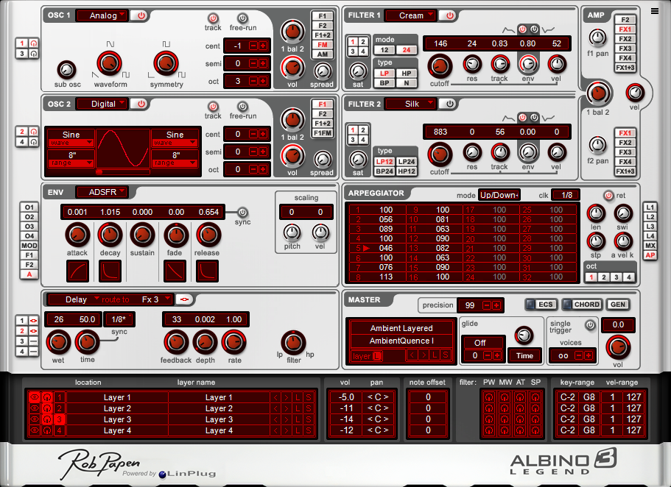Open the hamburger menu icon top right
The width and height of the screenshot is (671, 487).
tap(655, 10)
